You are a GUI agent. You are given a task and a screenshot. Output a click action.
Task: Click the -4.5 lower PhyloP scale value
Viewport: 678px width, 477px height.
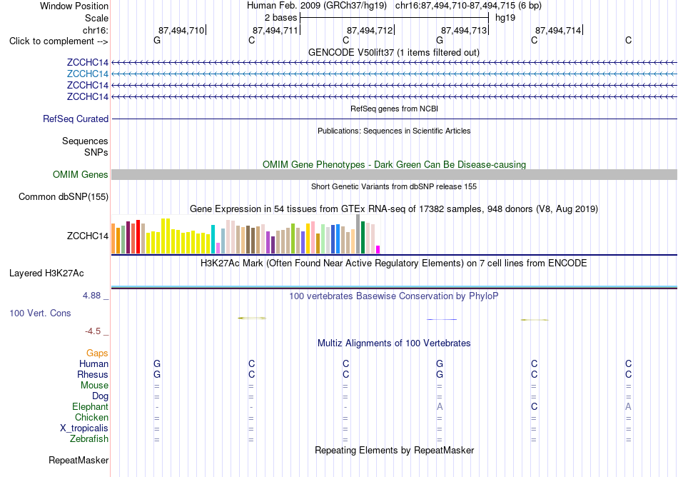(93, 331)
